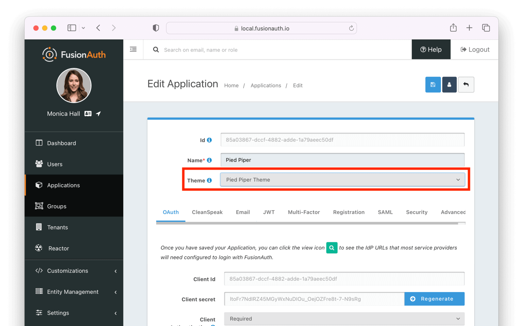Switch to the Multi-Factor tab
Screen dimensions: 523x326
304,212
